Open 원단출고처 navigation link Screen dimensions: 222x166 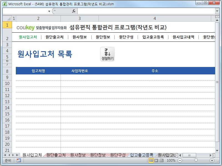coord(54,37)
